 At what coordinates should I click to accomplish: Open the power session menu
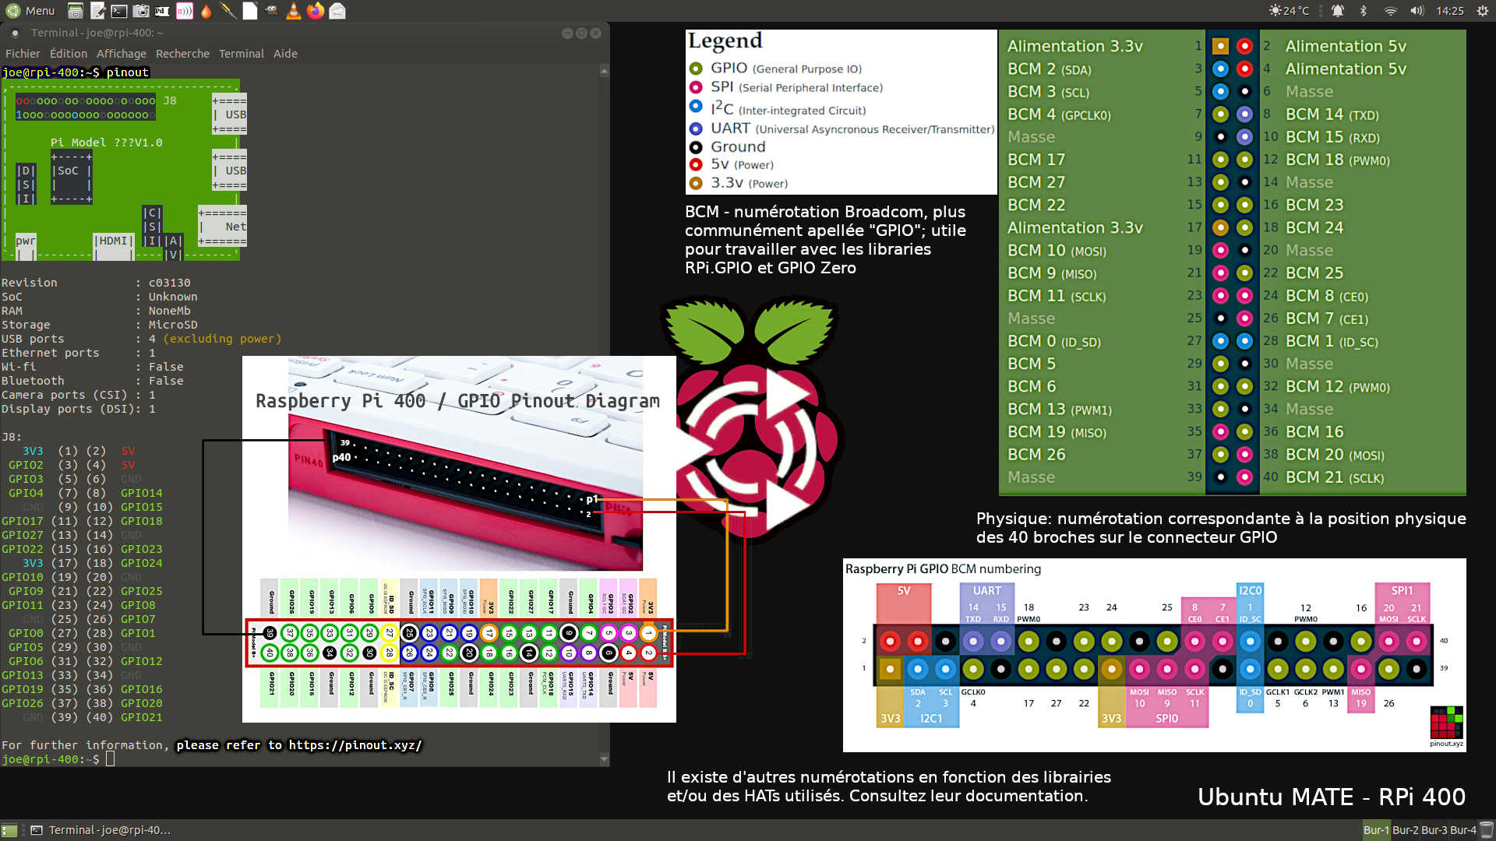point(1481,11)
